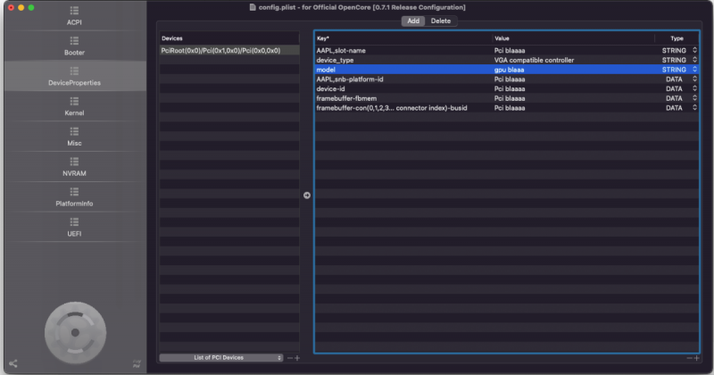Viewport: 714px width, 375px height.
Task: Click the circular arrow between device panels
Action: pyautogui.click(x=307, y=195)
